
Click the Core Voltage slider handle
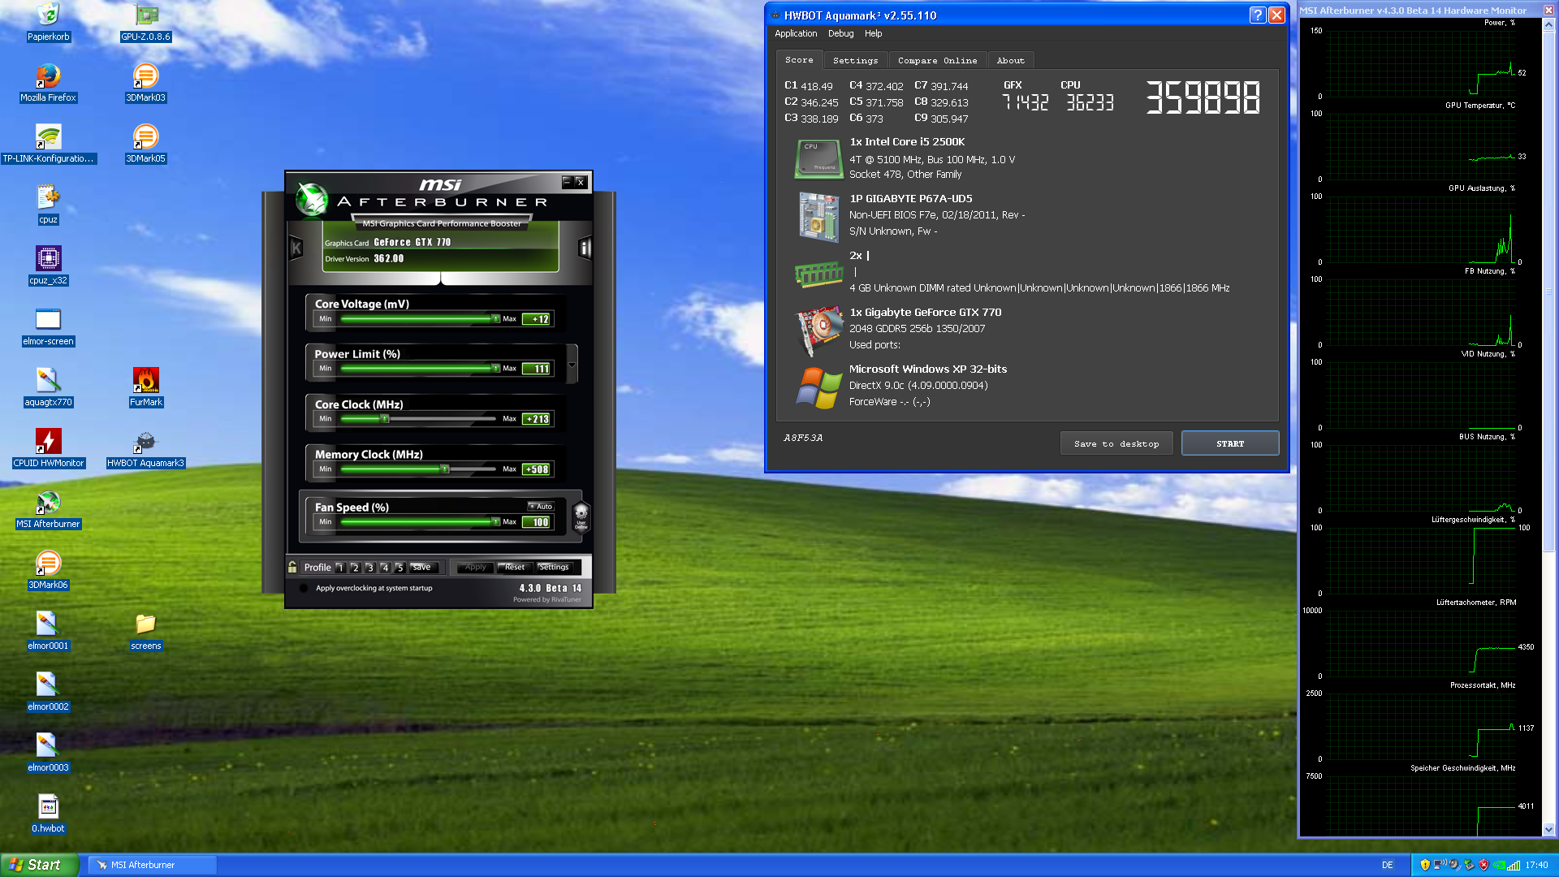pos(496,319)
